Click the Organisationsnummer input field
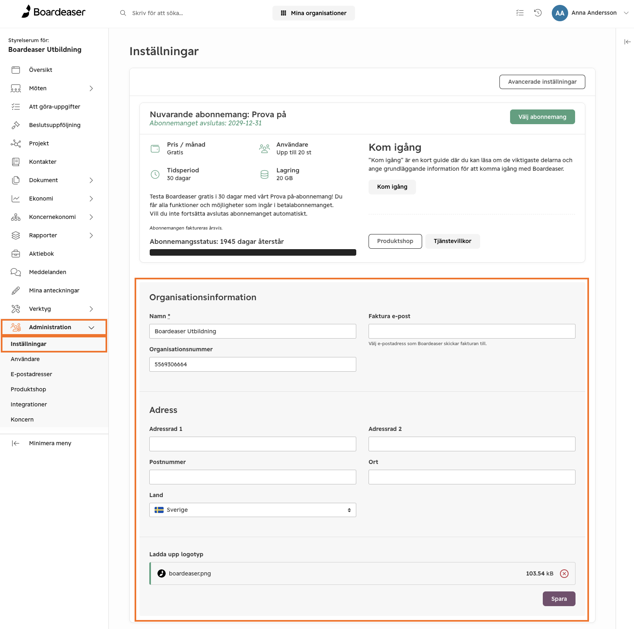634x629 pixels. click(252, 364)
